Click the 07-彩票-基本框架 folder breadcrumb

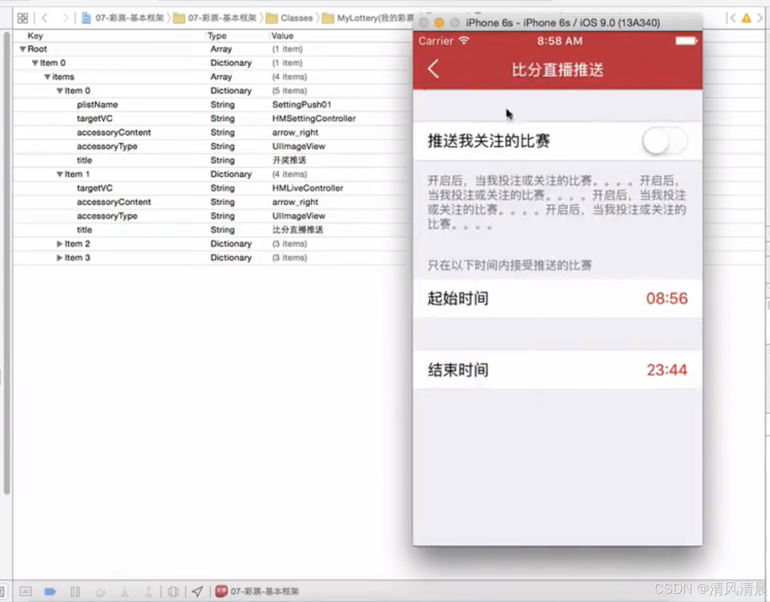(215, 18)
